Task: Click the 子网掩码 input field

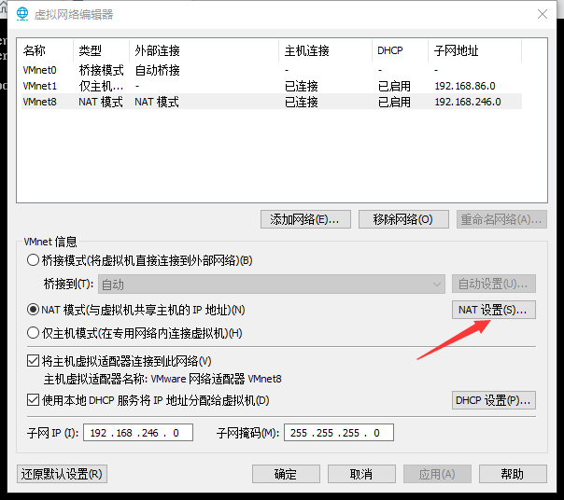Action: (339, 433)
